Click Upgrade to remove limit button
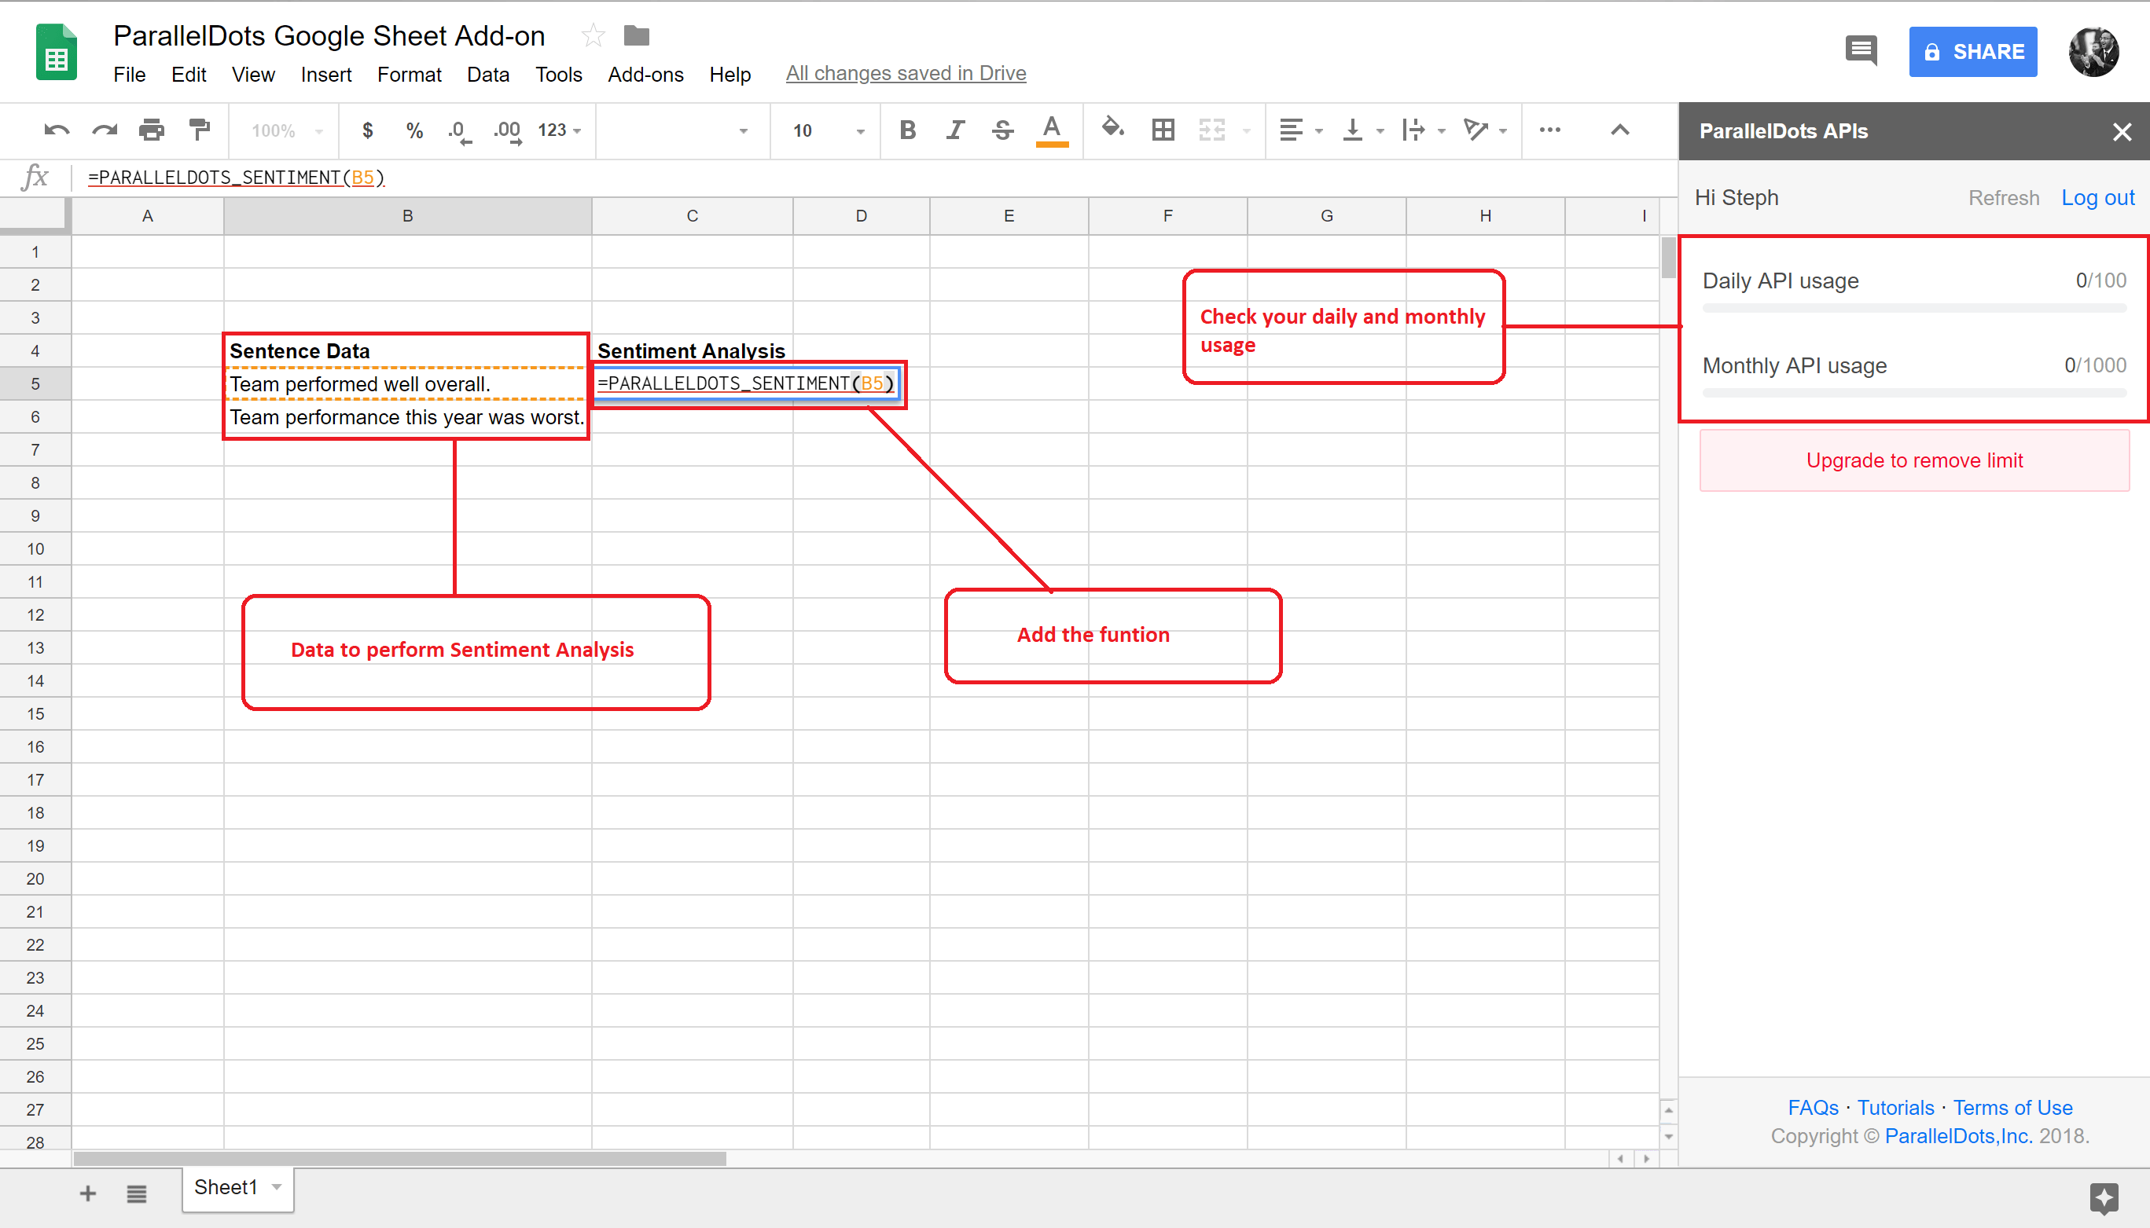Screen dimensions: 2150x1228 [1913, 460]
